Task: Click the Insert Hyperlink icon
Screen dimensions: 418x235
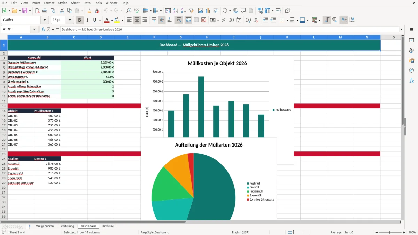Action: tap(235, 11)
